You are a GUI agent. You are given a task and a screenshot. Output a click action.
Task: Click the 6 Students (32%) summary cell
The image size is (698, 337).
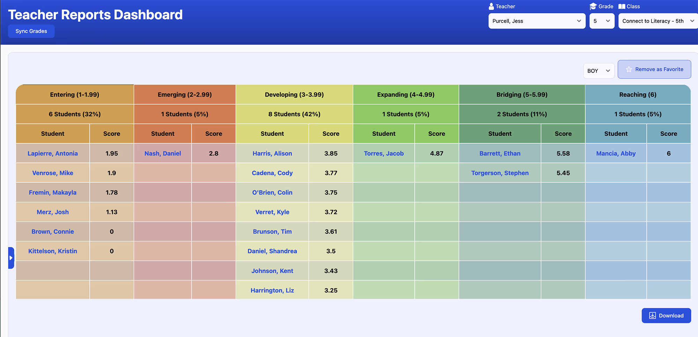pyautogui.click(x=75, y=114)
